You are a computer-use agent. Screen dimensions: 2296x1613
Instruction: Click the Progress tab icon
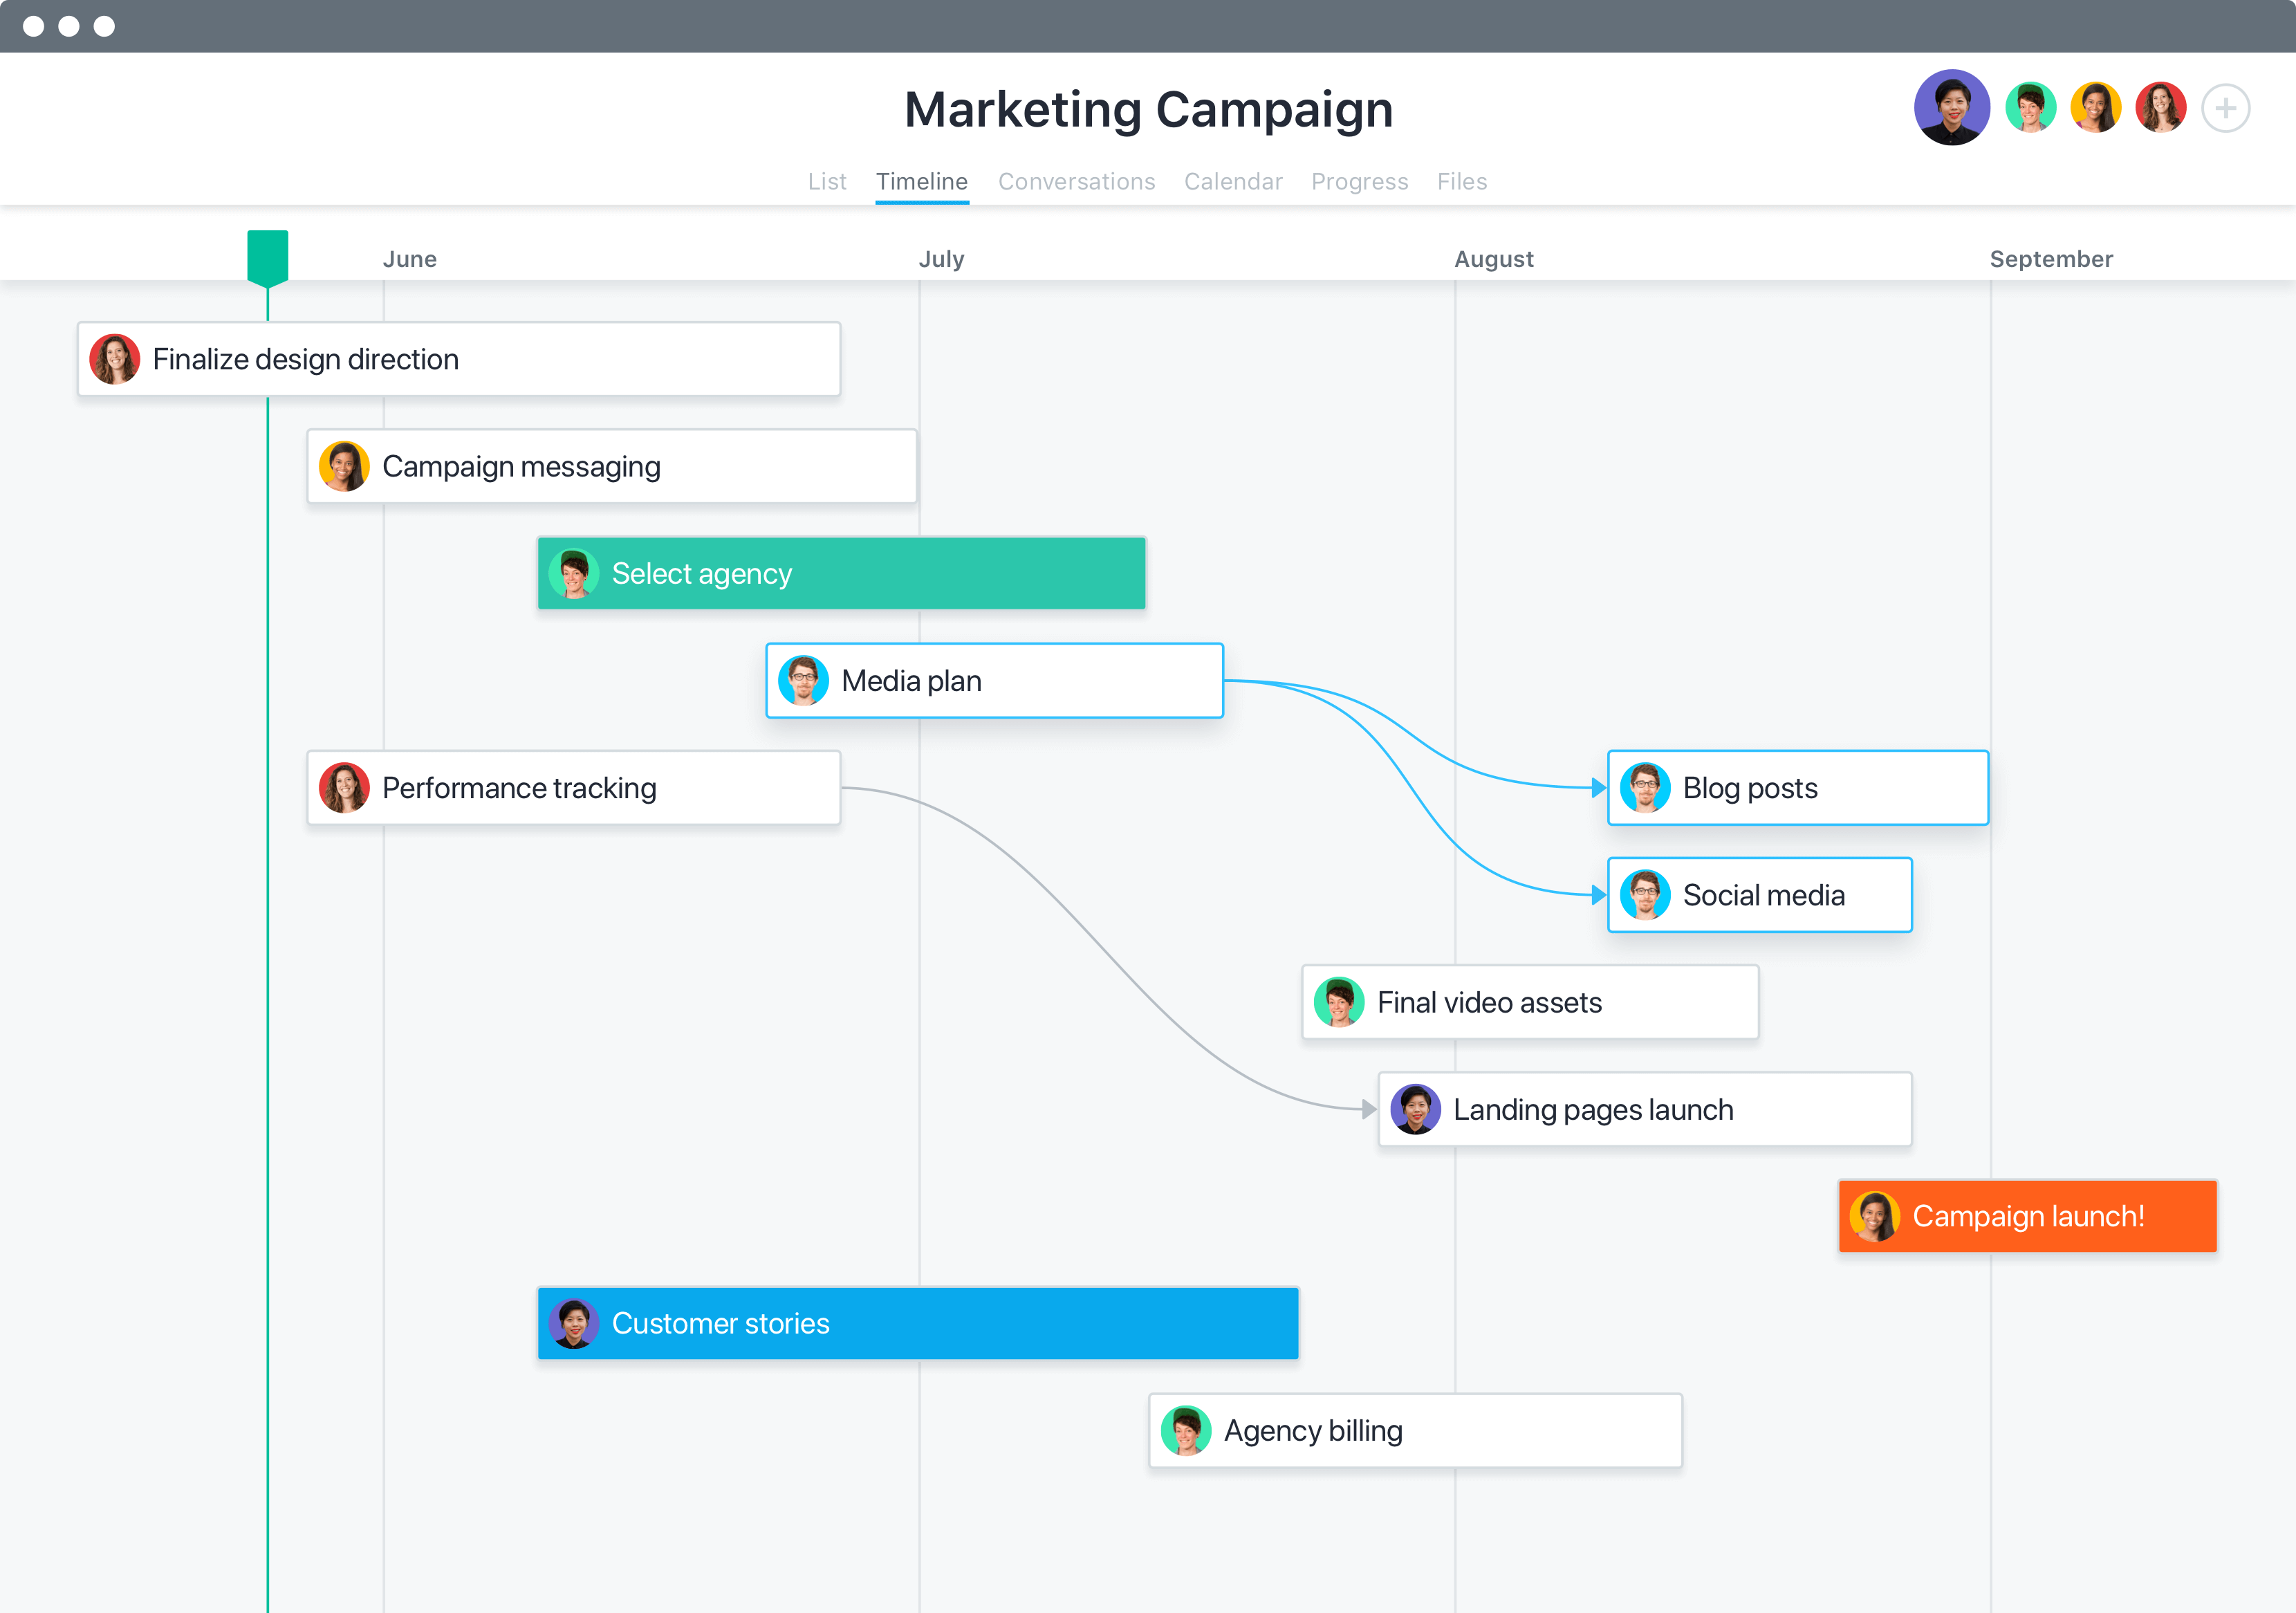pyautogui.click(x=1359, y=180)
